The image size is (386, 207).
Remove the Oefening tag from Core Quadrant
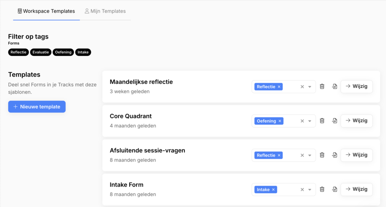[280, 121]
